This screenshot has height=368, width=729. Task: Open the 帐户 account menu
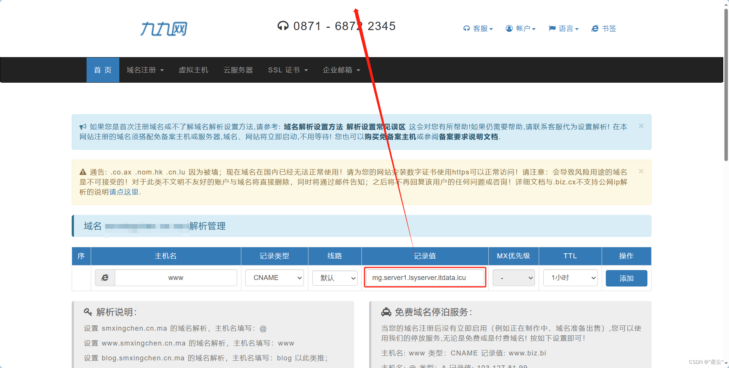coord(521,29)
